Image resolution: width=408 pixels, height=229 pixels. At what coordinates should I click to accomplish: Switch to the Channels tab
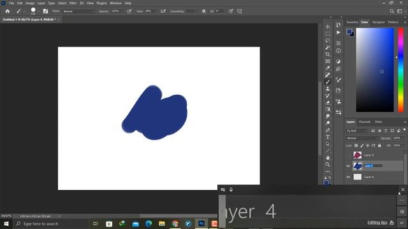pos(365,121)
